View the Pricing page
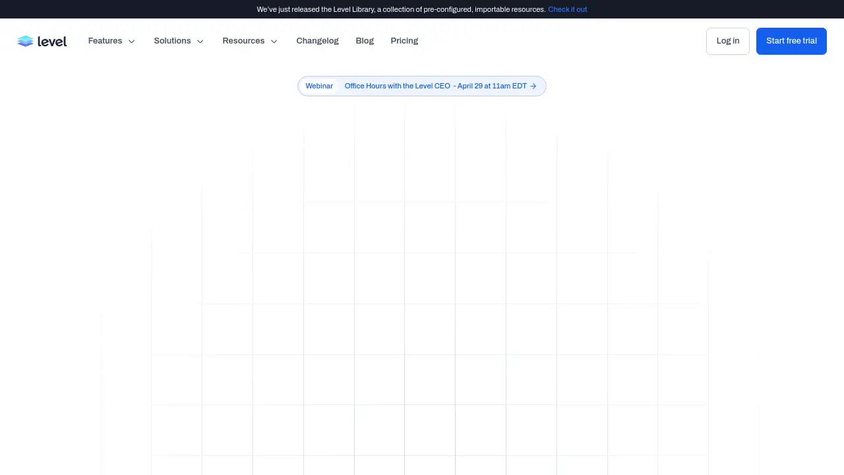The width and height of the screenshot is (844, 475). 404,41
